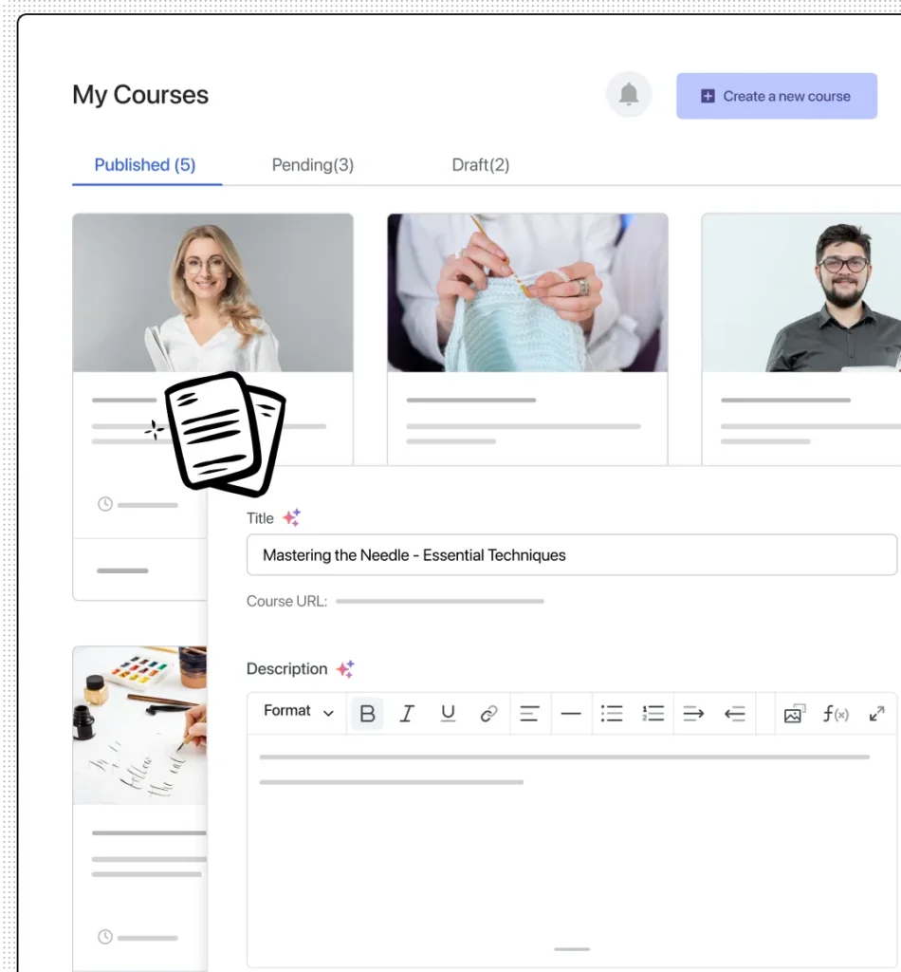Switch to the Draft(2) tab
Screen dimensions: 901x972
point(480,165)
